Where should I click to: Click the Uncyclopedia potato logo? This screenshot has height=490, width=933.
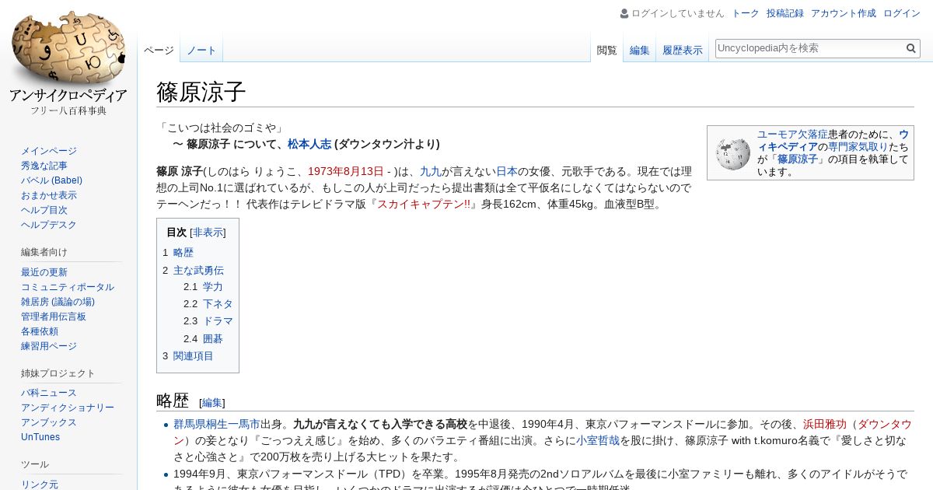pyautogui.click(x=68, y=48)
